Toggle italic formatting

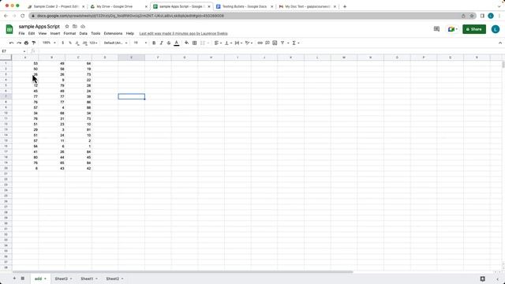coord(161,43)
